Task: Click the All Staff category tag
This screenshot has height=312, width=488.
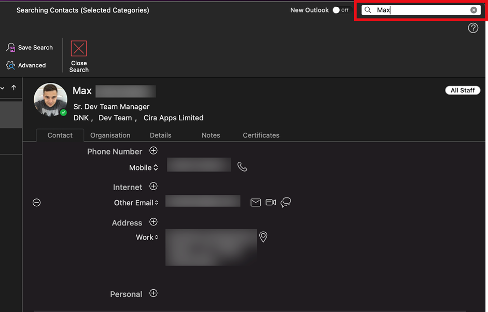Action: [x=463, y=90]
